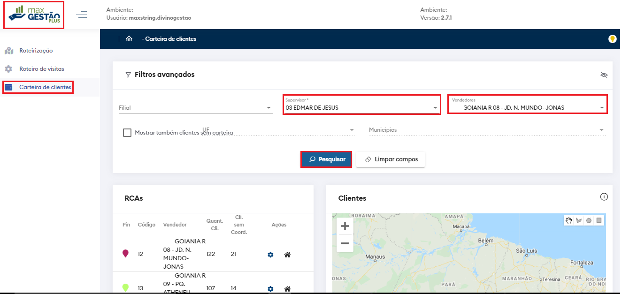
Task: Open the Clientes panel info icon
Action: click(x=604, y=197)
